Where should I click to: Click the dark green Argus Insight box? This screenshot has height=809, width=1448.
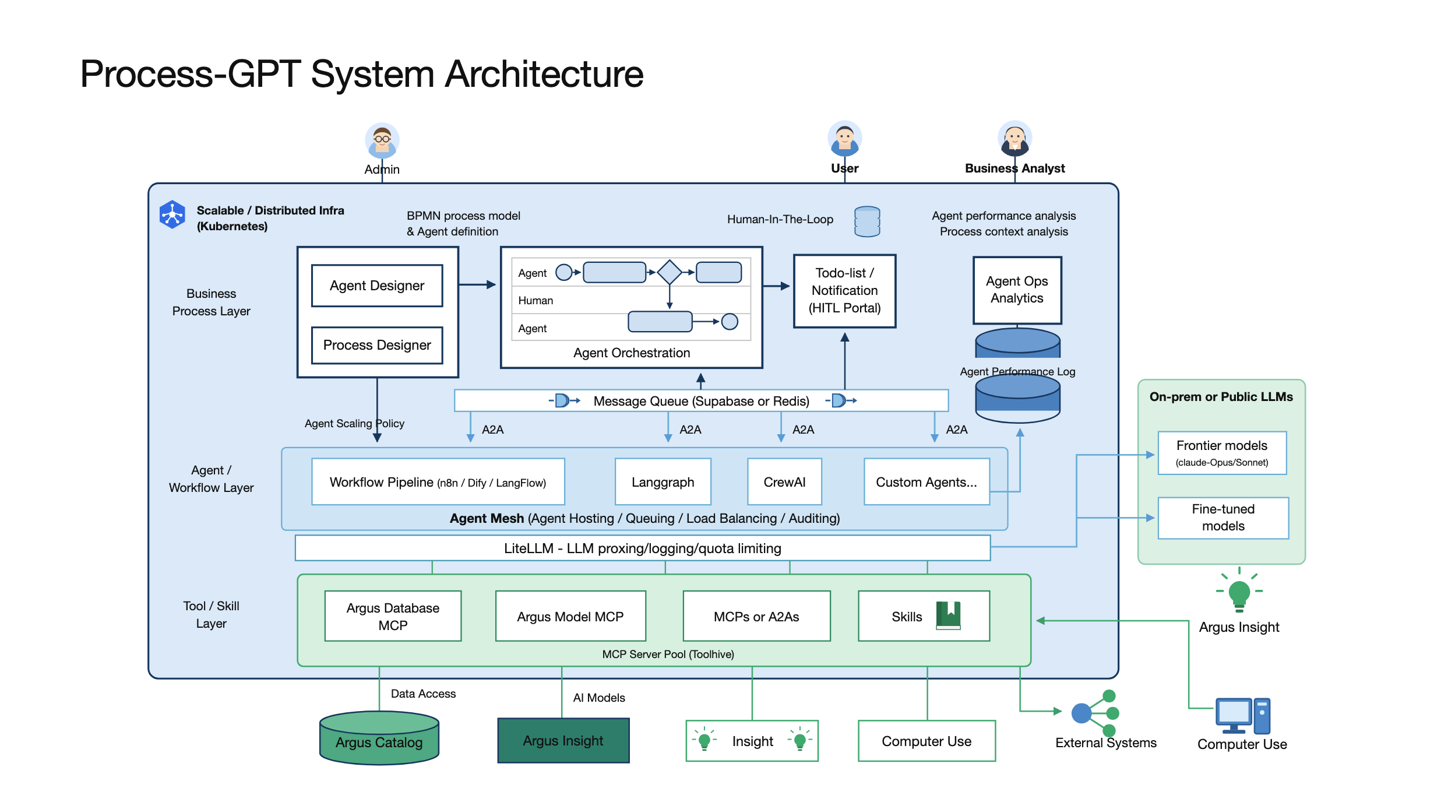(x=563, y=740)
